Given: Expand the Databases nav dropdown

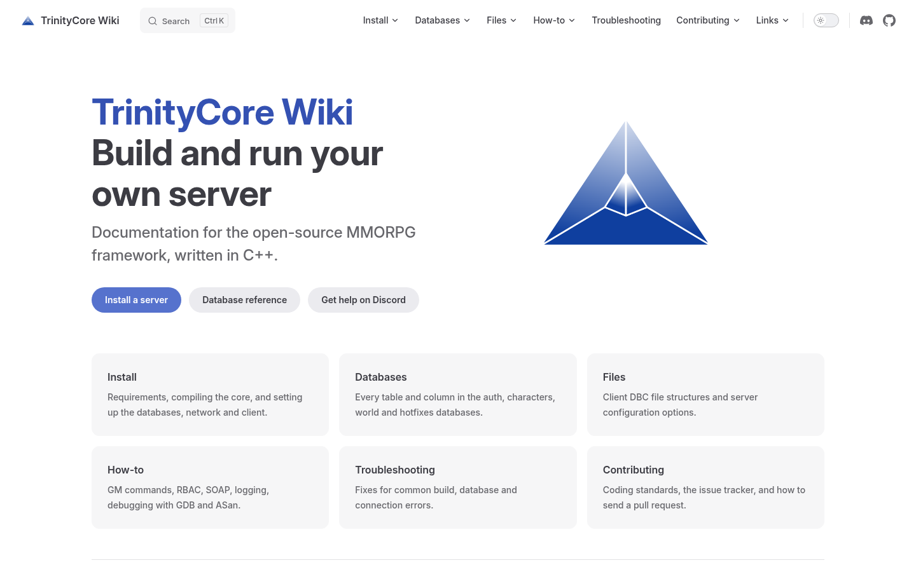Looking at the screenshot, I should click(443, 20).
